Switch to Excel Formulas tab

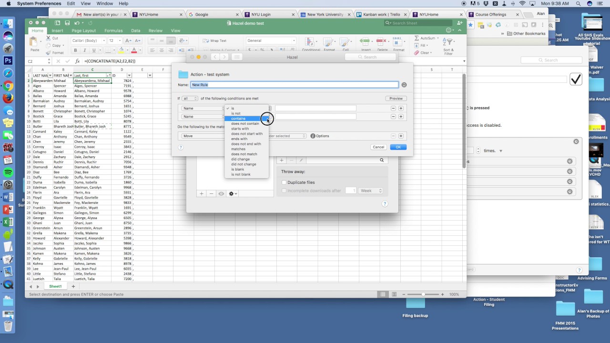click(x=113, y=30)
